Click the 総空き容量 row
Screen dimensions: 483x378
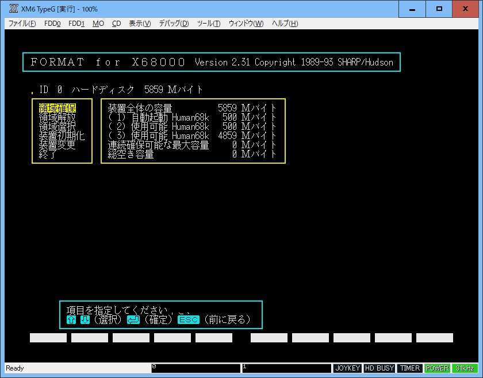pyautogui.click(x=192, y=154)
